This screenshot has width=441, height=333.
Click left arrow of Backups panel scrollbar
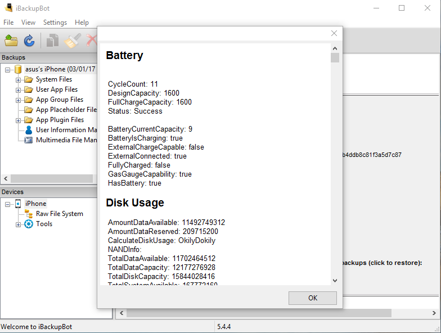point(6,179)
